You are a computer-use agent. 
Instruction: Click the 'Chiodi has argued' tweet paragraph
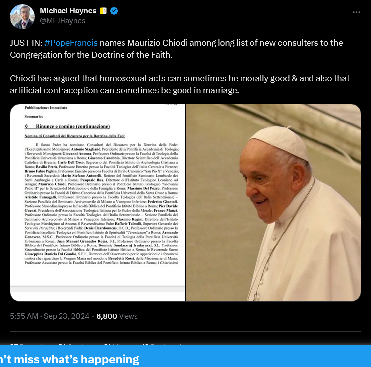(x=180, y=84)
